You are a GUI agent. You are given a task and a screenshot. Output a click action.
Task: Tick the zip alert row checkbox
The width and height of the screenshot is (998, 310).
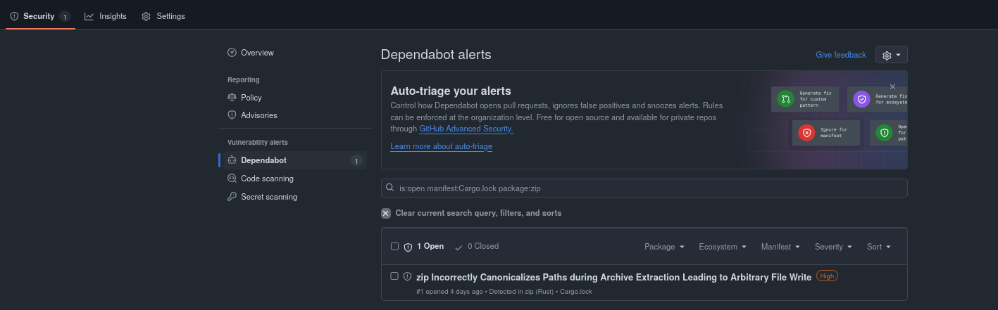point(394,276)
